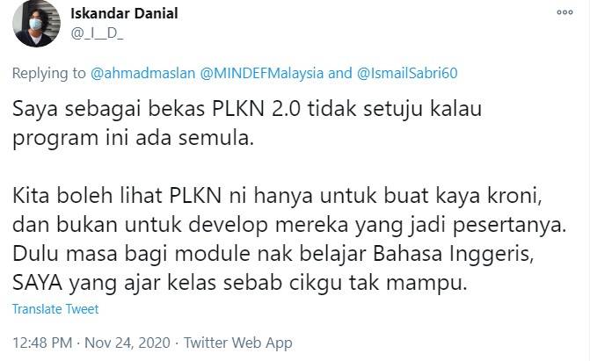The image size is (590, 361).
Task: Visit the @ahmadmaslan mention
Action: [142, 73]
